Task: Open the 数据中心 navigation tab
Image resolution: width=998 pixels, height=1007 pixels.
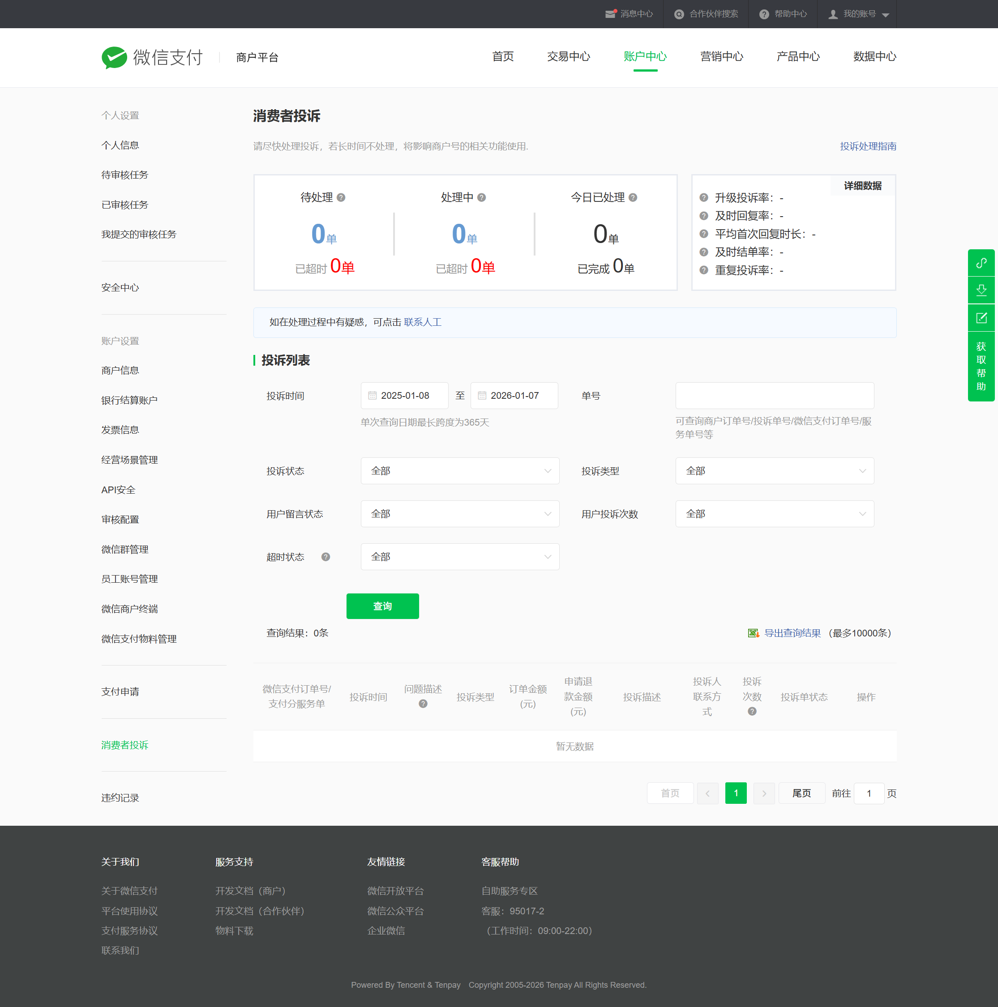Action: tap(874, 56)
